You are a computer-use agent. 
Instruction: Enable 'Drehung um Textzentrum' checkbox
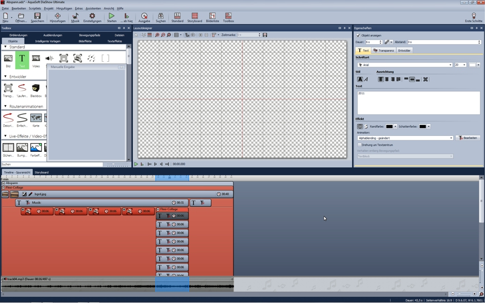click(x=359, y=145)
